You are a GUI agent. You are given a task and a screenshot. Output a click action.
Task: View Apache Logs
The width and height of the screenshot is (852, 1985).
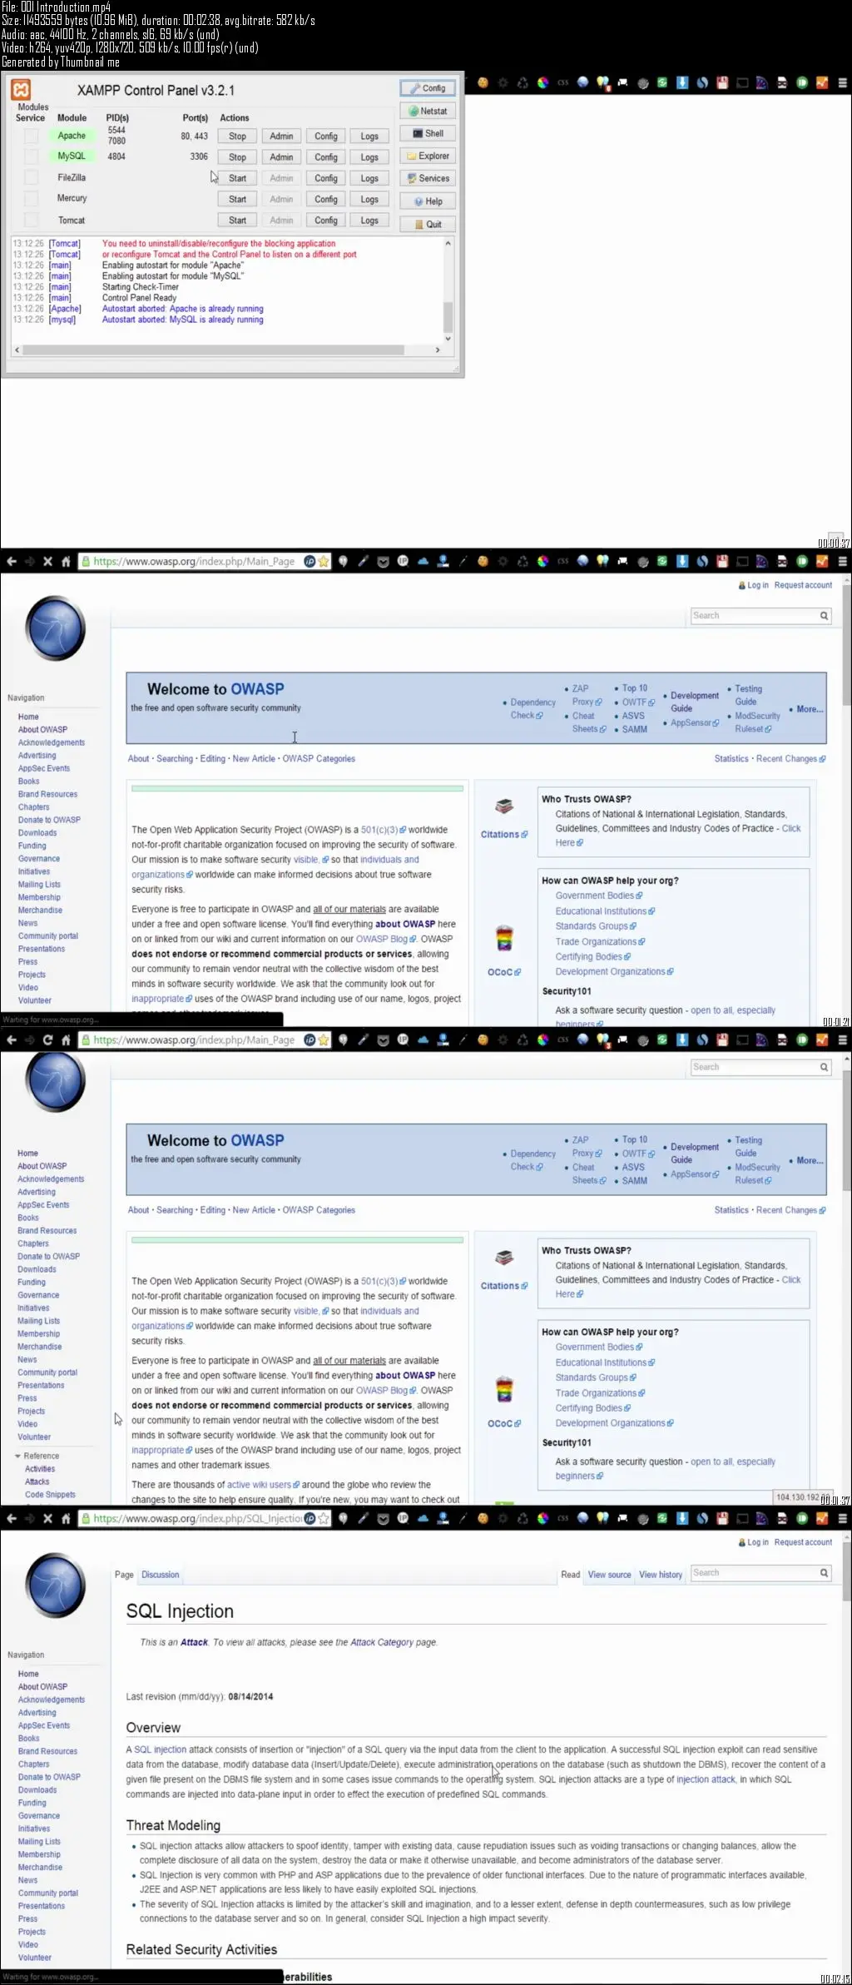click(x=369, y=136)
